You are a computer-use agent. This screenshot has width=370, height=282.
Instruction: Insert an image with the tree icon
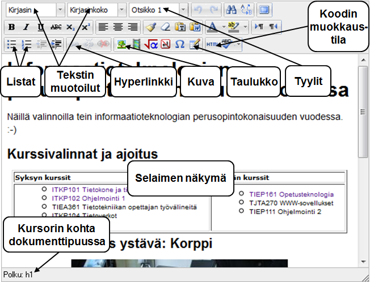(x=121, y=44)
